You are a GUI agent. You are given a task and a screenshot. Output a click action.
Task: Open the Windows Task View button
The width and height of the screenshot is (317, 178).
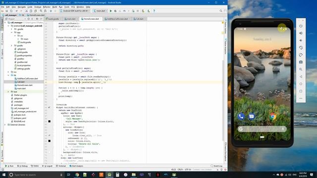(68, 175)
